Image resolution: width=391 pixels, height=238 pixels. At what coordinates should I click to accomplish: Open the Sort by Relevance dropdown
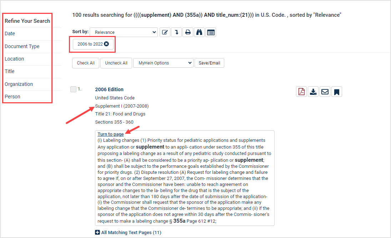coord(124,32)
